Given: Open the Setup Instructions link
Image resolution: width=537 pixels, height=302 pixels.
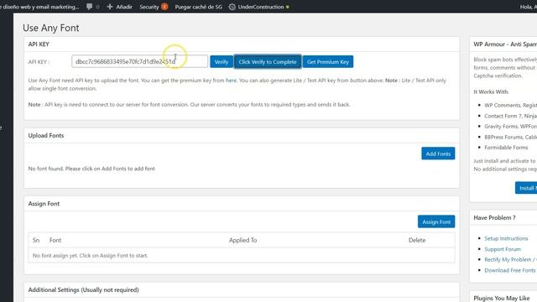Looking at the screenshot, I should click(x=506, y=238).
